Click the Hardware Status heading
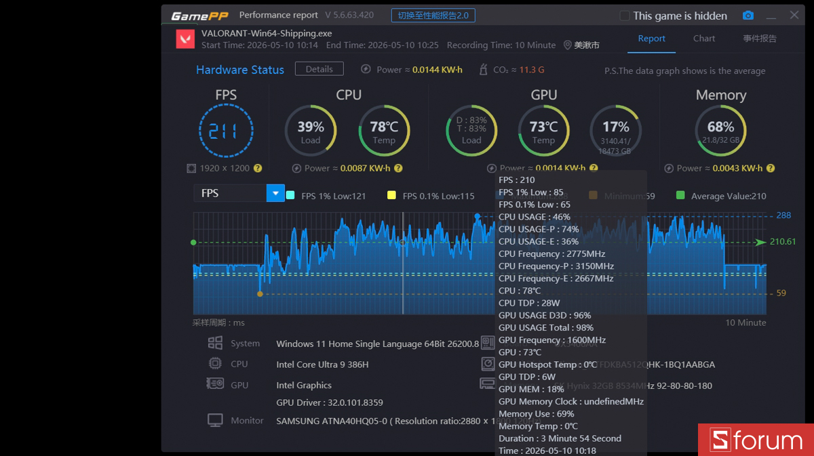The image size is (814, 456). pos(240,70)
